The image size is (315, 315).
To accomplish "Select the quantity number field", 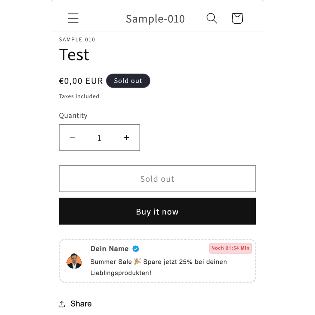I will [100, 138].
